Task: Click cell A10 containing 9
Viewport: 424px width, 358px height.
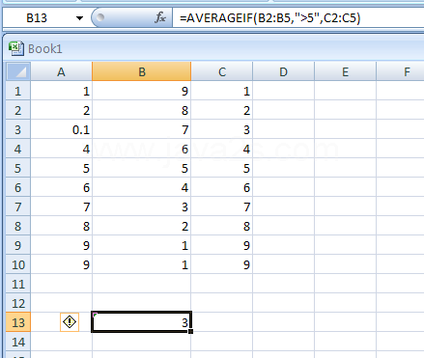Action: [x=61, y=264]
